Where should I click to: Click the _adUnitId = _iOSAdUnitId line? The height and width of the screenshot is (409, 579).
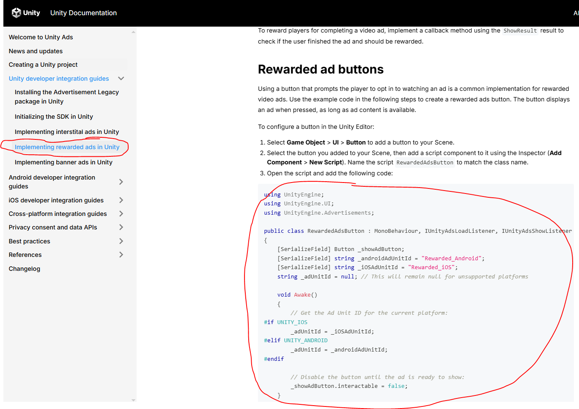click(x=332, y=332)
